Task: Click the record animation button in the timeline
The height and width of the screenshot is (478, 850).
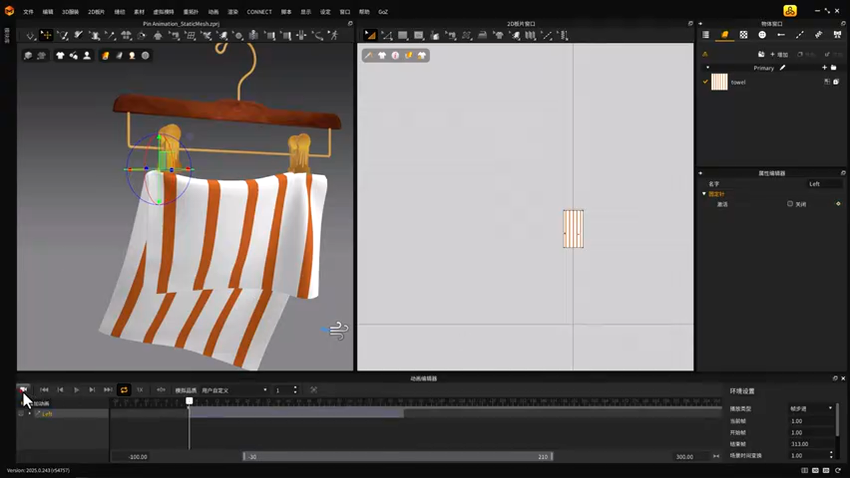Action: (x=23, y=390)
